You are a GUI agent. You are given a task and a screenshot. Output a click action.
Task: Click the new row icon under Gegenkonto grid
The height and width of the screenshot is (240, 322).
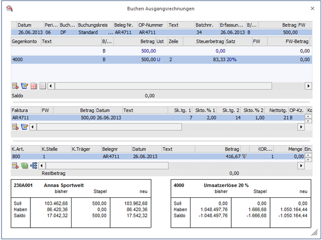pyautogui.click(x=15, y=86)
